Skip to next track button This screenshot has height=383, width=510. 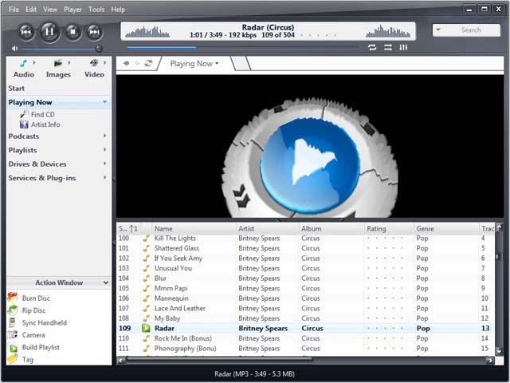coord(95,32)
